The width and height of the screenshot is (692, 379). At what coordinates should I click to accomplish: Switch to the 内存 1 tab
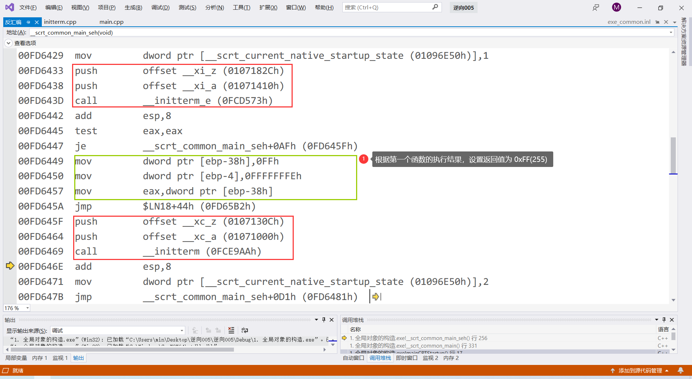coord(40,358)
